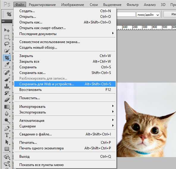The image size is (176, 169).
Task: Select the 3D Rotate tool
Action: coord(7,157)
